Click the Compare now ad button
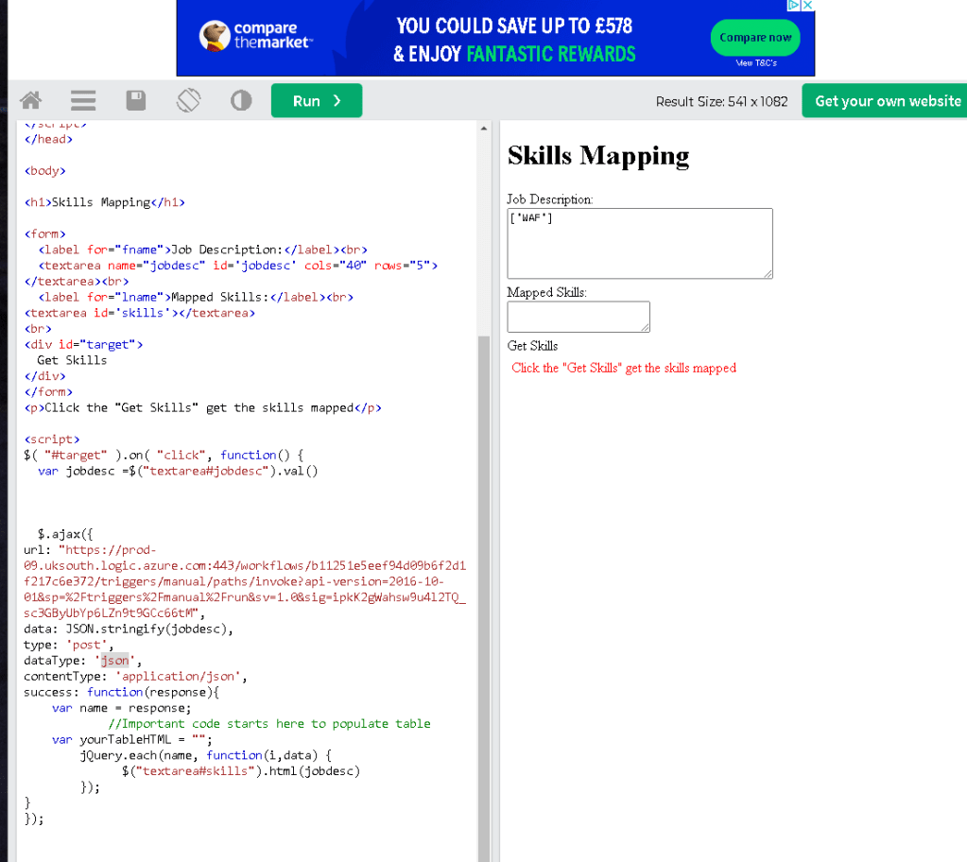The height and width of the screenshot is (862, 967). click(755, 38)
